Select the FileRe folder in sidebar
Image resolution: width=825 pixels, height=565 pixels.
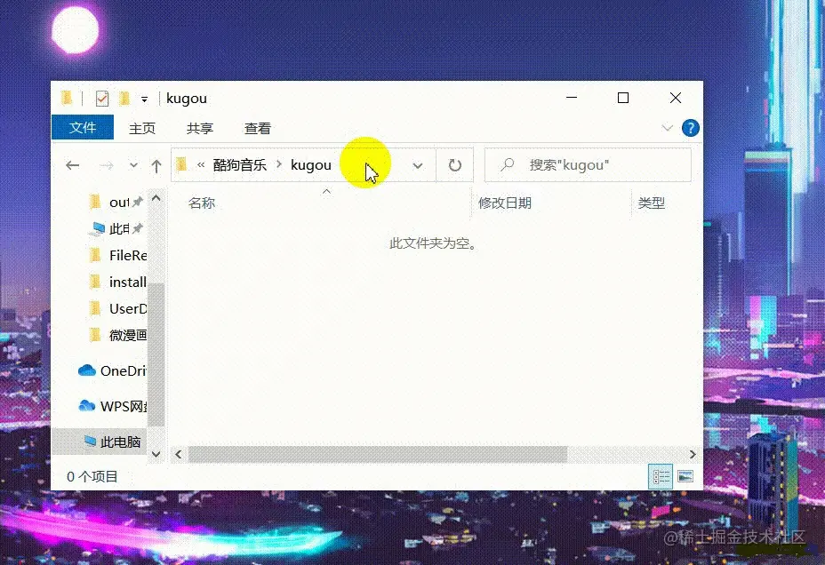point(116,256)
